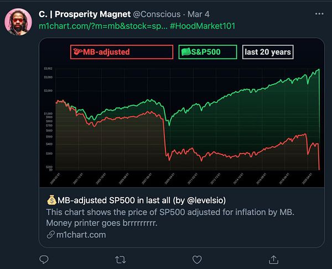Image resolution: width=332 pixels, height=269 pixels.
Task: Open the tweet's three-dot more menu
Action: [319, 13]
